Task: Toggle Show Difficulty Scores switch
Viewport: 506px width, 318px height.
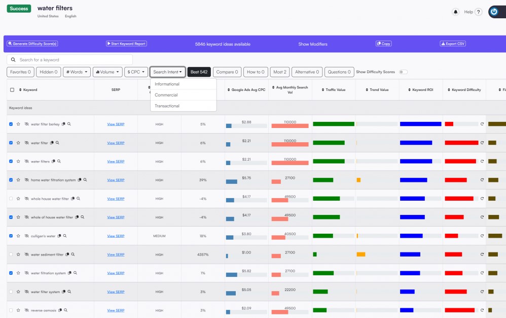Action: click(x=403, y=72)
